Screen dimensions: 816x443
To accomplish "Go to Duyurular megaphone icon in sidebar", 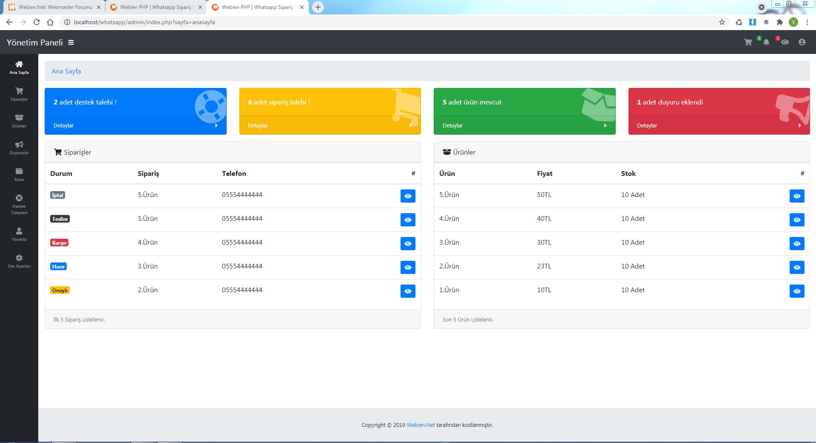I will 19,148.
